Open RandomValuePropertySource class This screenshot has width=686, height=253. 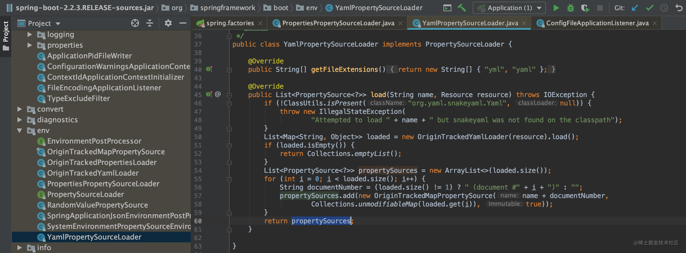(x=97, y=205)
